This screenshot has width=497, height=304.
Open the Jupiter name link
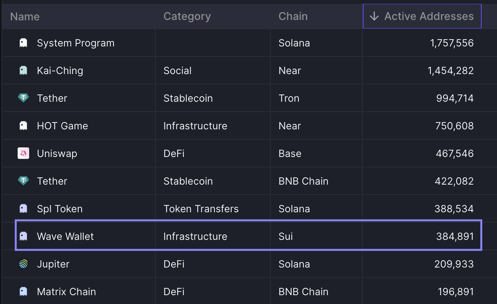[x=53, y=264]
